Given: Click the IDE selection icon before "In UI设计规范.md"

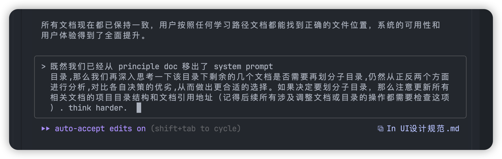Looking at the screenshot, I should pos(380,129).
